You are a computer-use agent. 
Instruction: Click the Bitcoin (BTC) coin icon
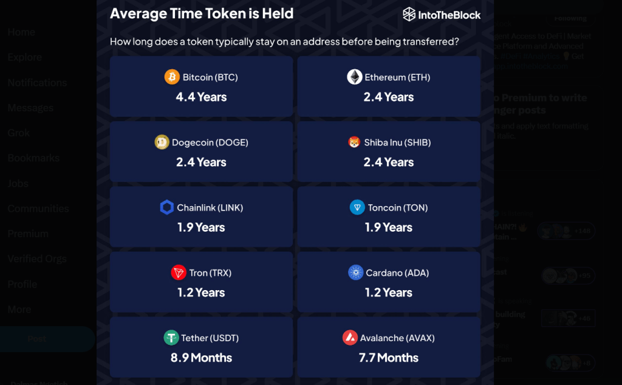point(173,77)
